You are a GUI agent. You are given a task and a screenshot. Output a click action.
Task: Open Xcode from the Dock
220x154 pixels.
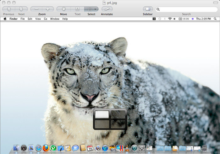[61, 148]
